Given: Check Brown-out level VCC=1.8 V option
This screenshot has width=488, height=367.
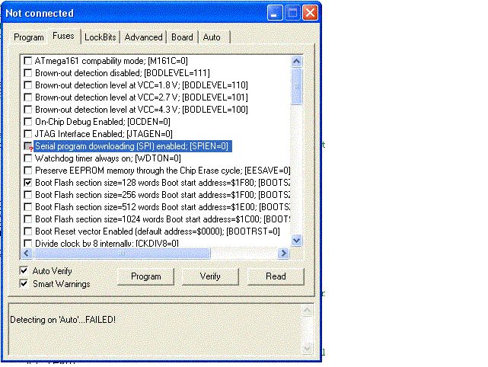Looking at the screenshot, I should pyautogui.click(x=28, y=85).
